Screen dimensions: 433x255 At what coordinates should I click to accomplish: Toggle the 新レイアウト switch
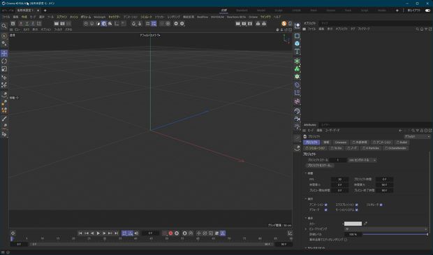(x=427, y=10)
